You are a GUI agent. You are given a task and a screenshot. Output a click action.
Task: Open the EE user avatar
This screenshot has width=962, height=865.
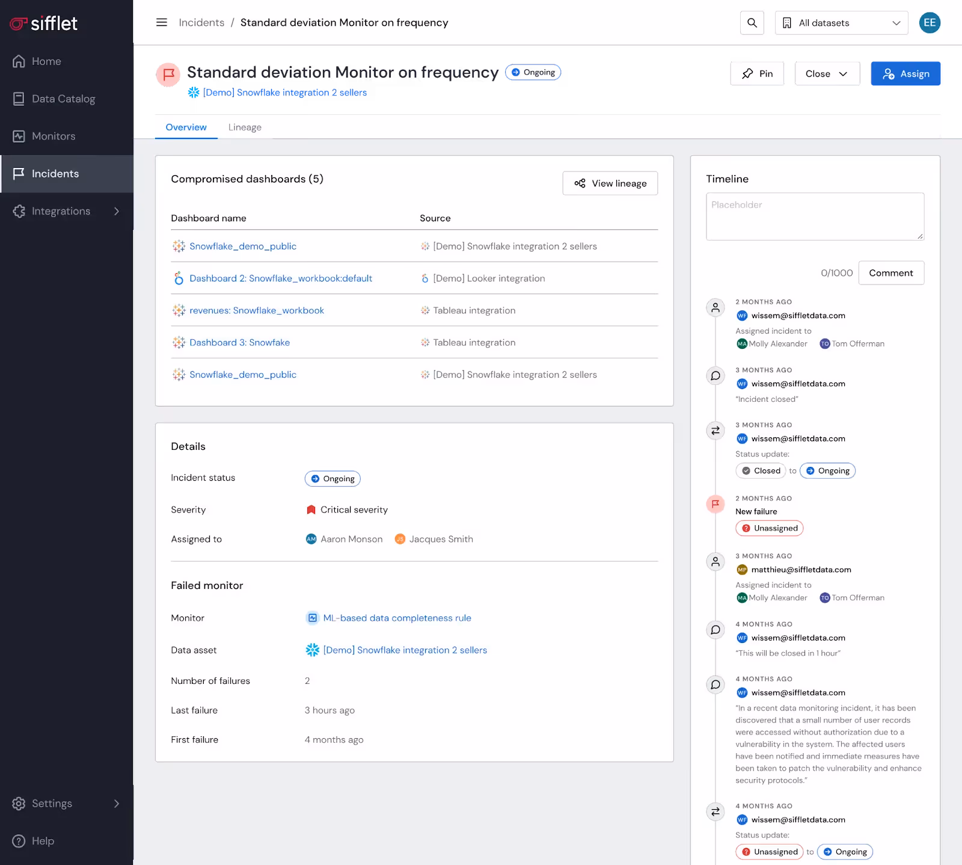tap(930, 23)
